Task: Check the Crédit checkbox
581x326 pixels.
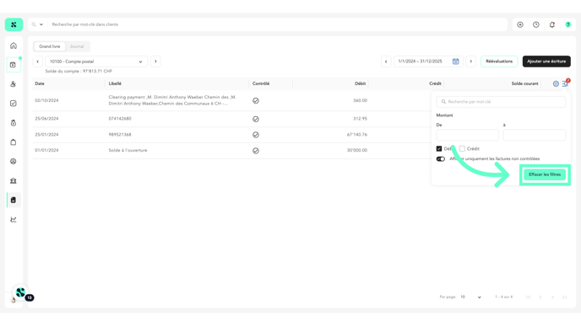Action: [x=462, y=148]
